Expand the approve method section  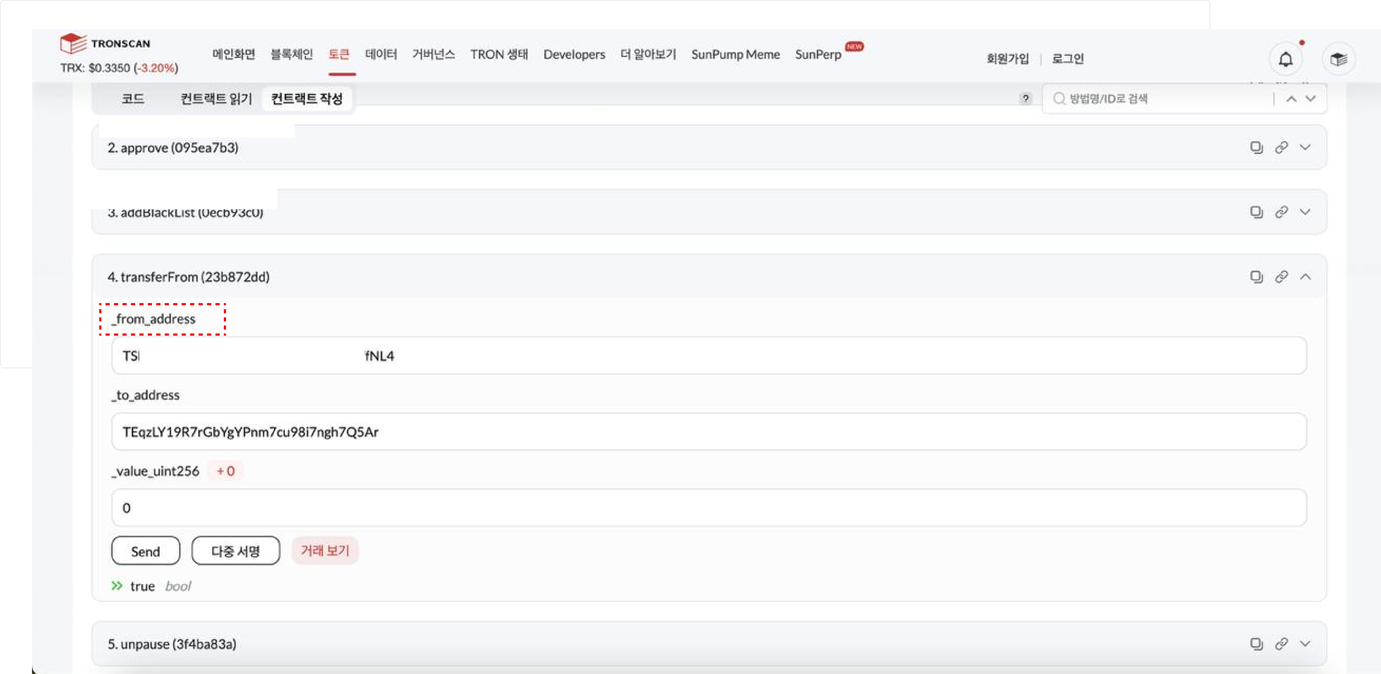point(1305,147)
